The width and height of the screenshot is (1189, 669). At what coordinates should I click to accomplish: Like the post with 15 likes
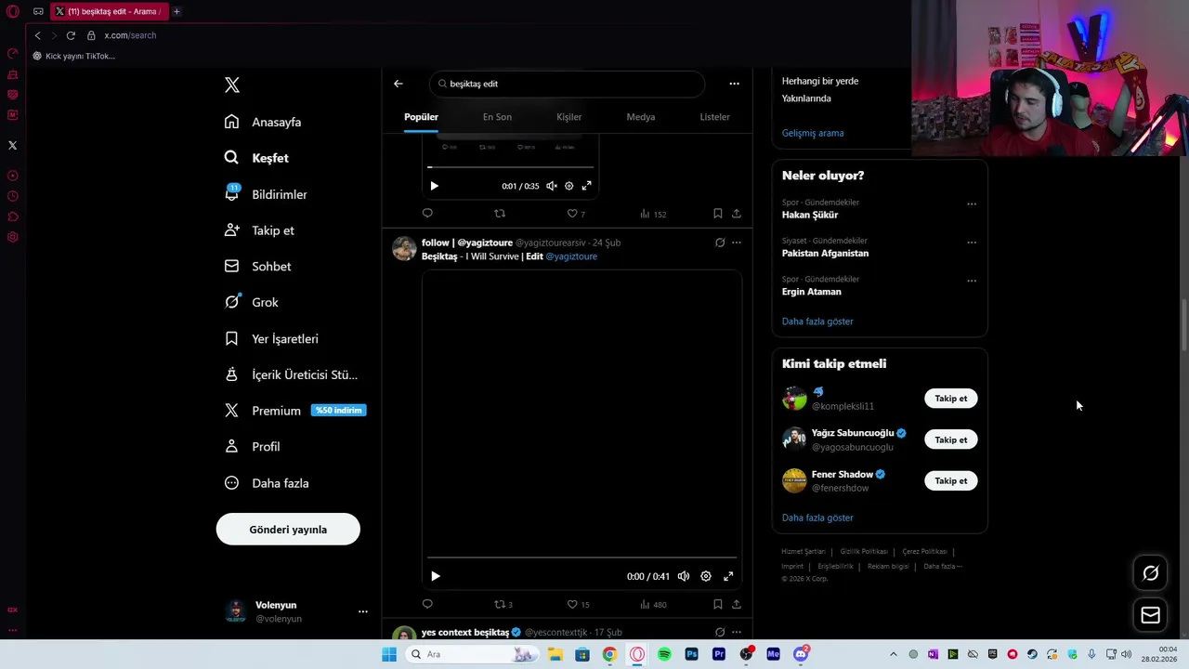coord(578,604)
